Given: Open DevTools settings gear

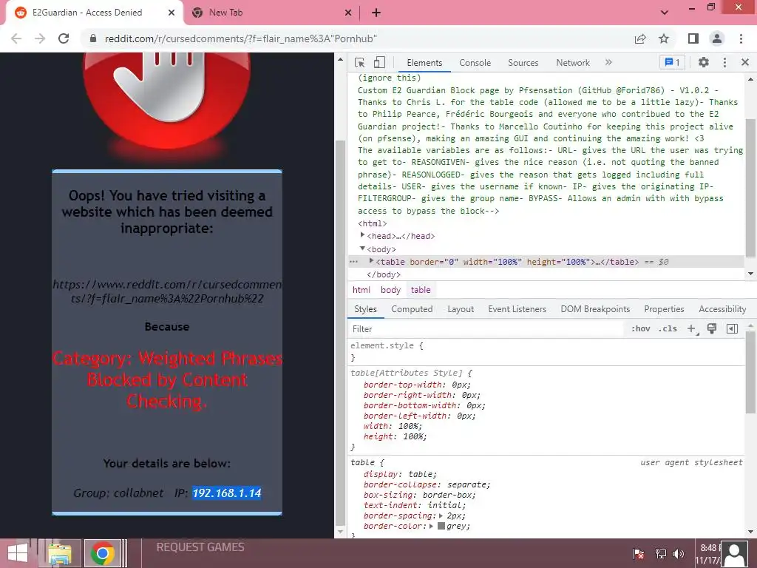Looking at the screenshot, I should [704, 62].
